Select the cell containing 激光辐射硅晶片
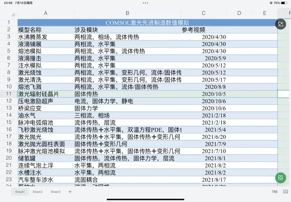Image resolution: width=291 pixels, height=202 pixels. (45, 94)
